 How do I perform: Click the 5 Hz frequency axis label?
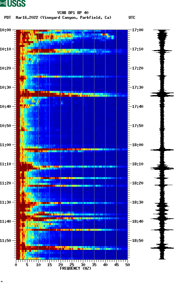point(27,265)
